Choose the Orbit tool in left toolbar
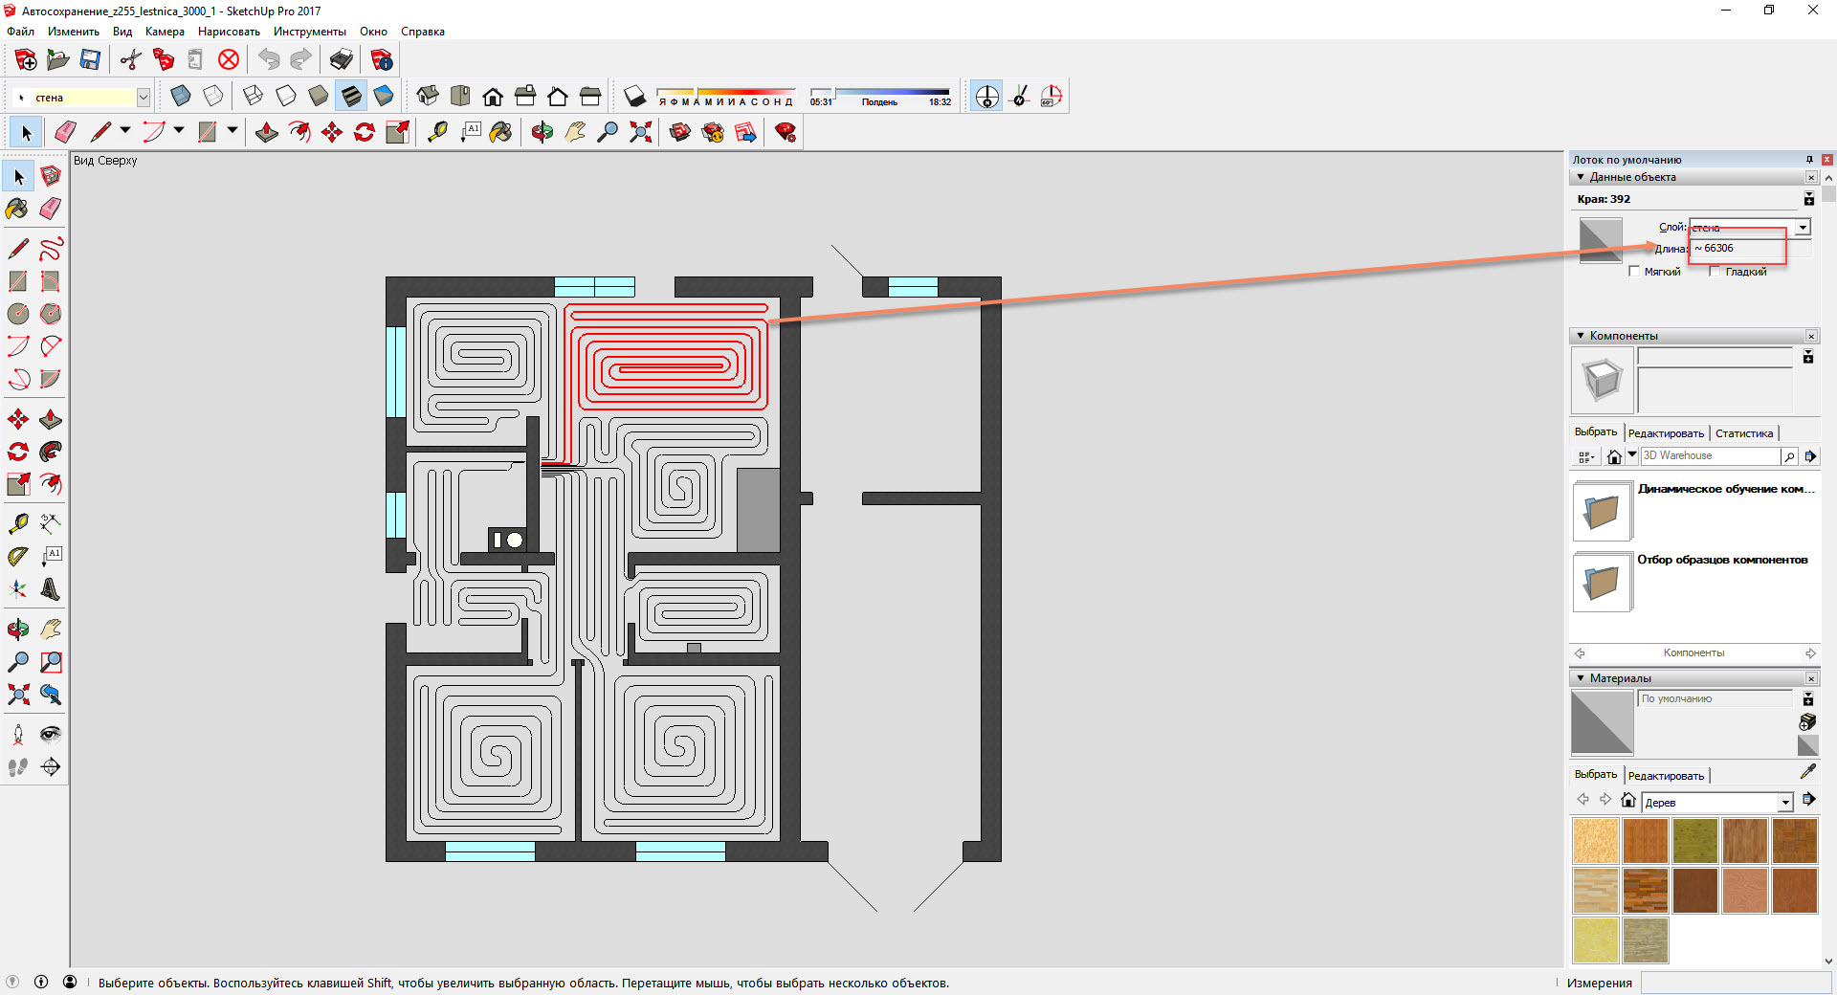 click(x=17, y=630)
